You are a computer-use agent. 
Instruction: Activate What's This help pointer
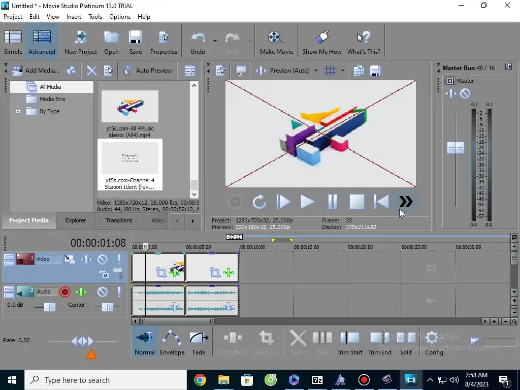coord(364,42)
